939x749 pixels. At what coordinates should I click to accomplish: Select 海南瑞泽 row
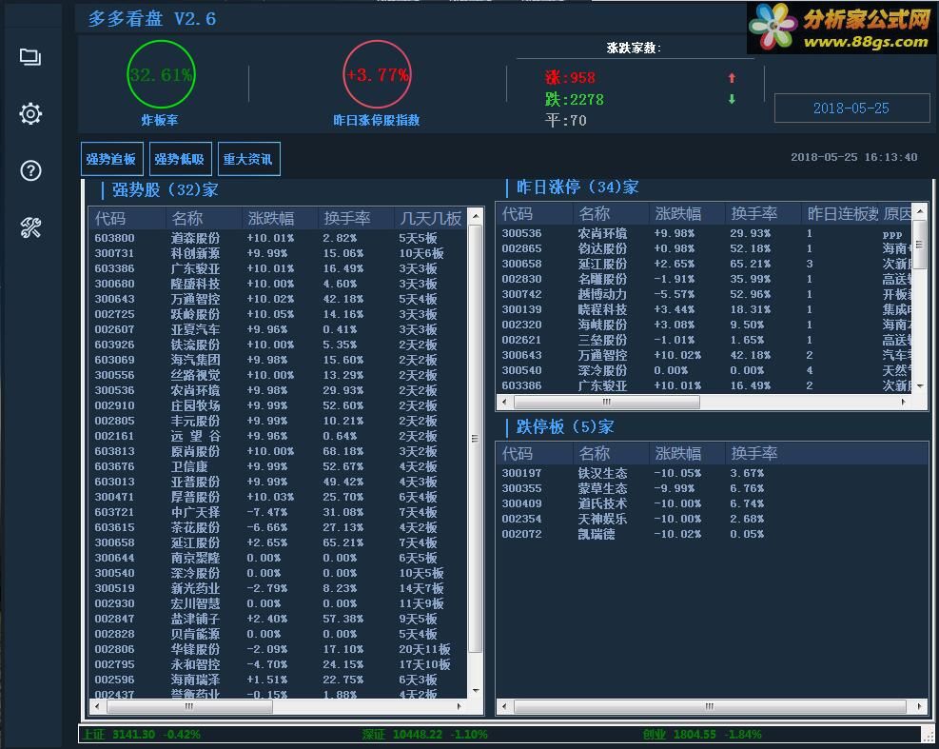[x=278, y=680]
